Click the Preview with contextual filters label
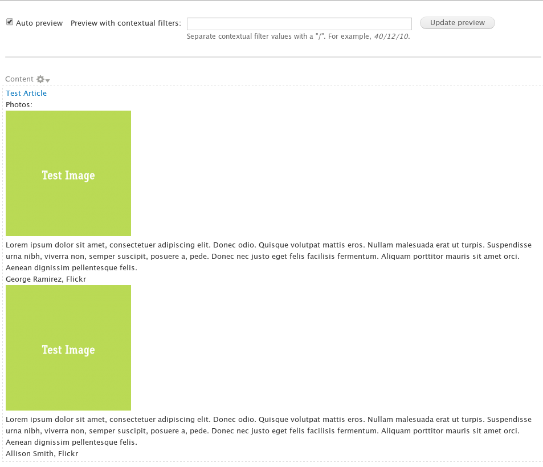Image resolution: width=543 pixels, height=467 pixels. pos(126,23)
